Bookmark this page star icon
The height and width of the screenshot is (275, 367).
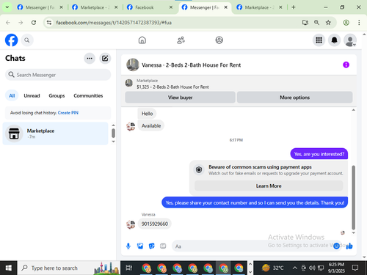pyautogui.click(x=328, y=23)
